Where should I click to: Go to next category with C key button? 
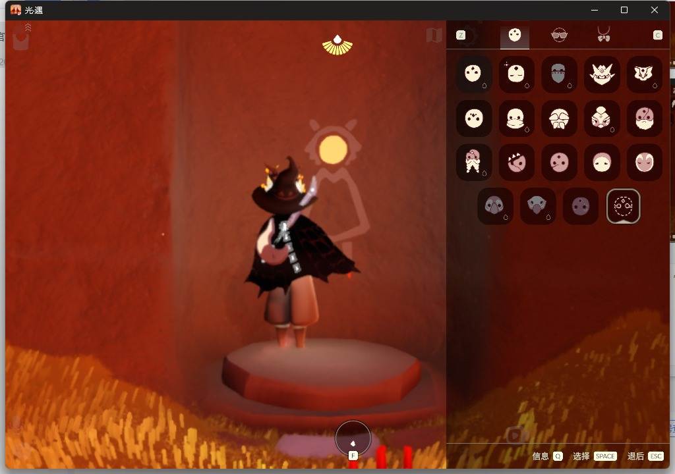[x=657, y=36]
